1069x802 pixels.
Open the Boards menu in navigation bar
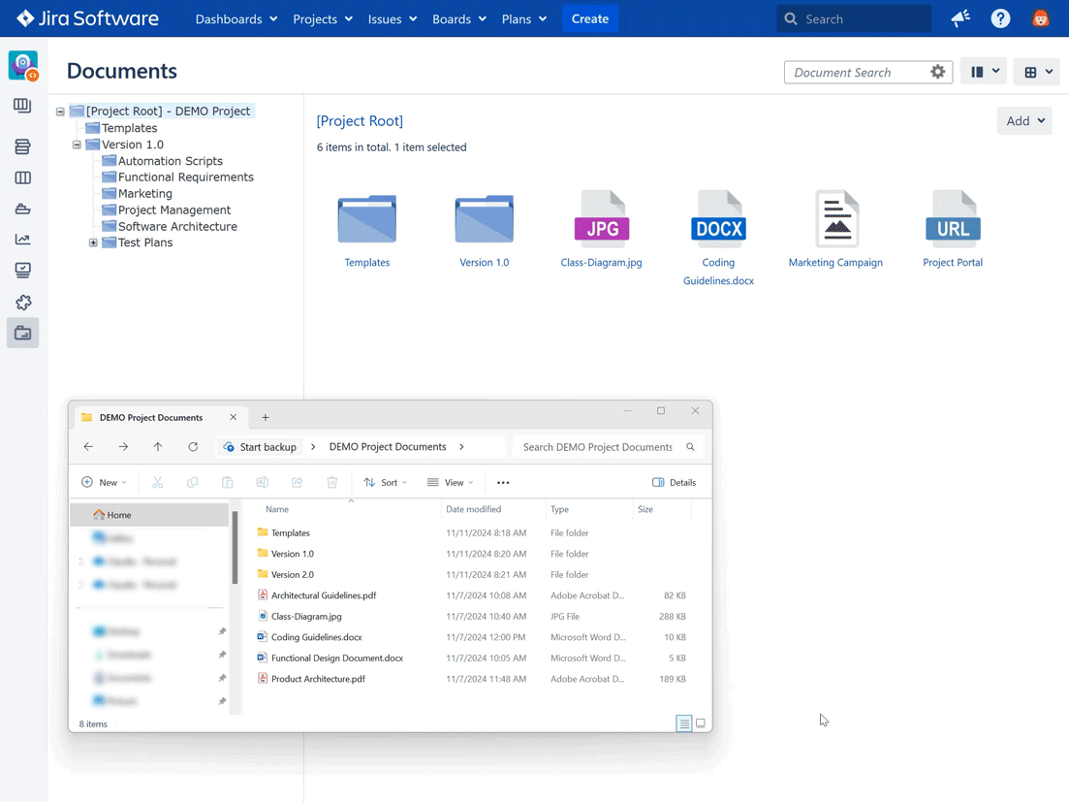coord(458,18)
